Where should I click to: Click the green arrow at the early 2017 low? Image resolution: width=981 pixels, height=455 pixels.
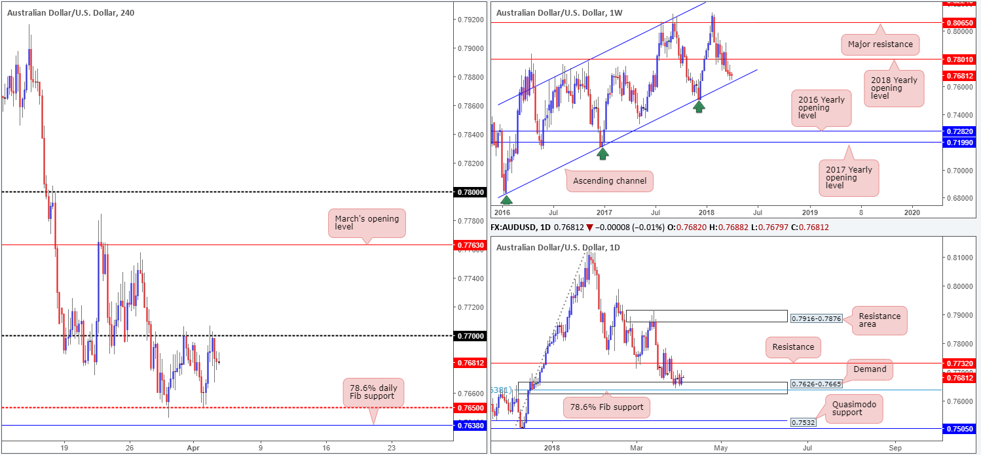click(x=603, y=154)
